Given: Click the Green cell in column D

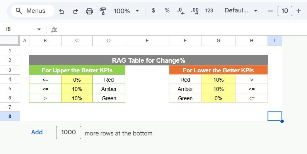Looking at the screenshot, I should [x=109, y=98].
